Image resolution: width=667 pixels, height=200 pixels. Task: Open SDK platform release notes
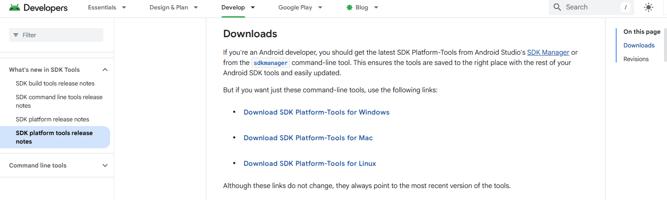tap(53, 119)
